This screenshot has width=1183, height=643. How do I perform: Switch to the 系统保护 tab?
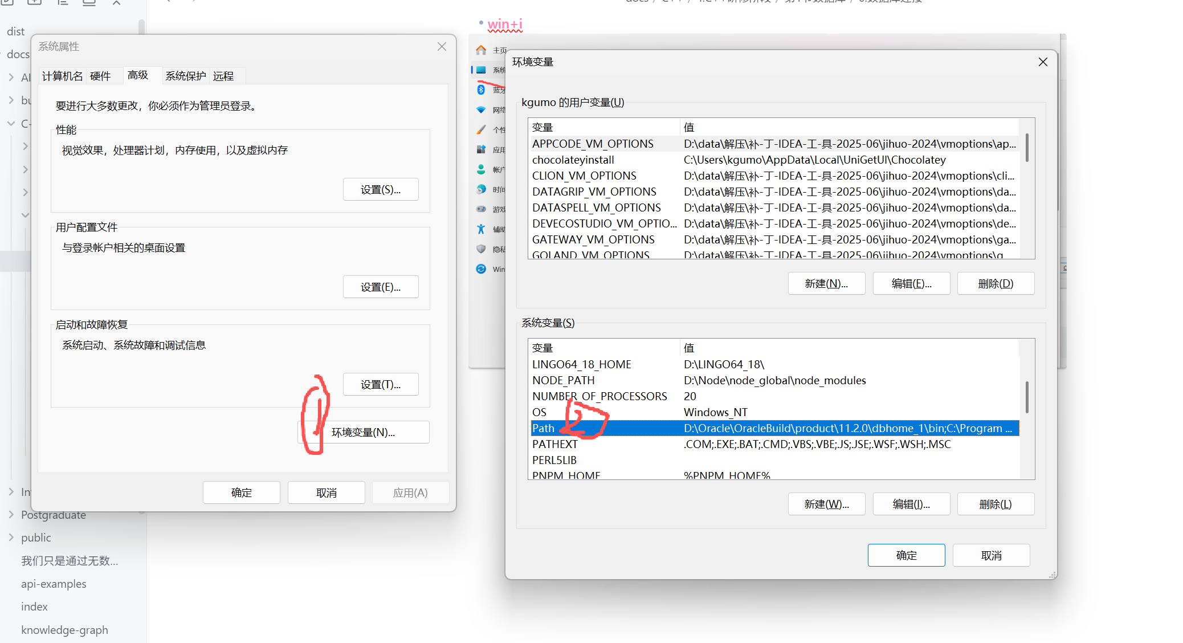point(185,76)
